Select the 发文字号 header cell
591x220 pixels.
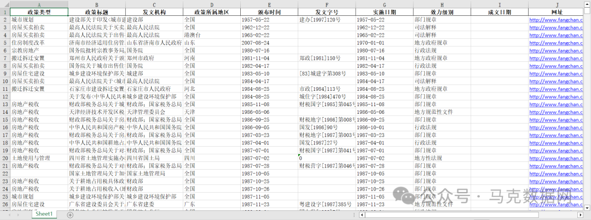pos(327,12)
